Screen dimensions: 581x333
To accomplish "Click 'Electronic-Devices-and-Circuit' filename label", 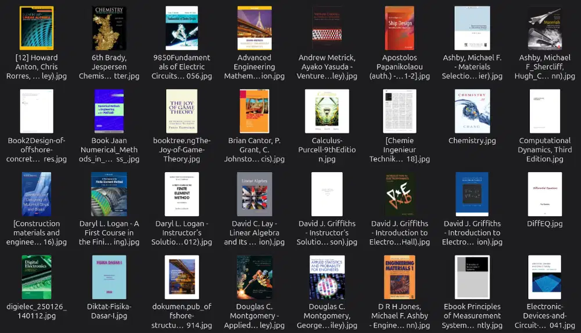I will click(x=545, y=316).
